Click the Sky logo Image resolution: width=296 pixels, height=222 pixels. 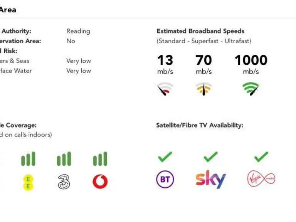(x=210, y=179)
